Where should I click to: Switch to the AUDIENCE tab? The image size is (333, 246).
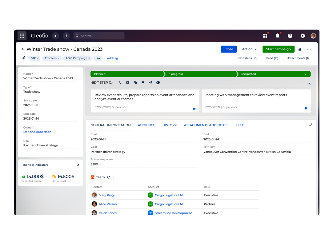point(146,125)
